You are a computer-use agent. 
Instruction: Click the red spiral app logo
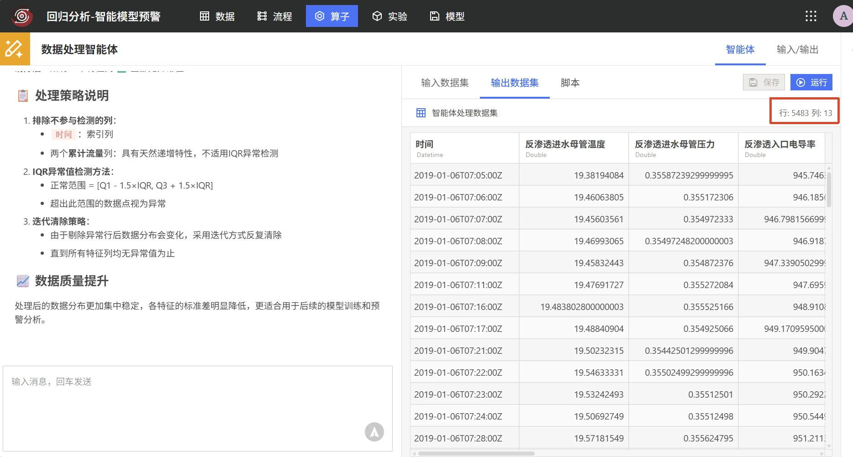21,16
